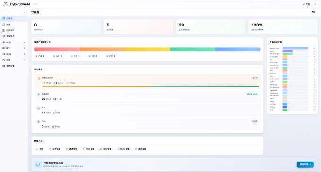Screen dimensions: 321x172
Task: Click the red critical severity legend item
Action: tap(40, 56)
